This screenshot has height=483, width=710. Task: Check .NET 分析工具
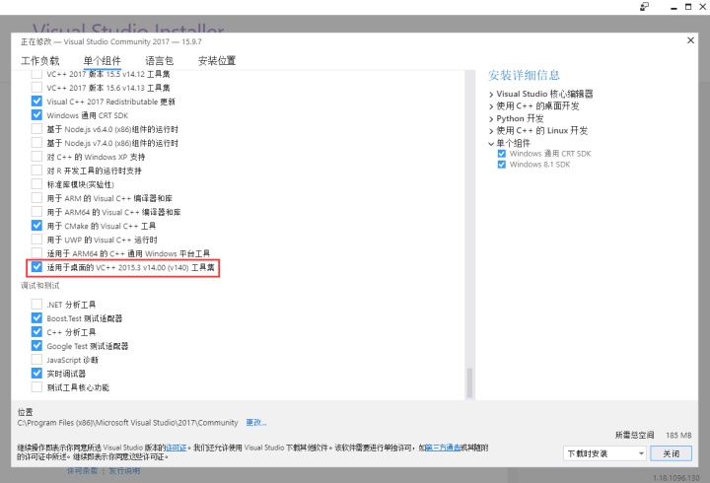36,305
